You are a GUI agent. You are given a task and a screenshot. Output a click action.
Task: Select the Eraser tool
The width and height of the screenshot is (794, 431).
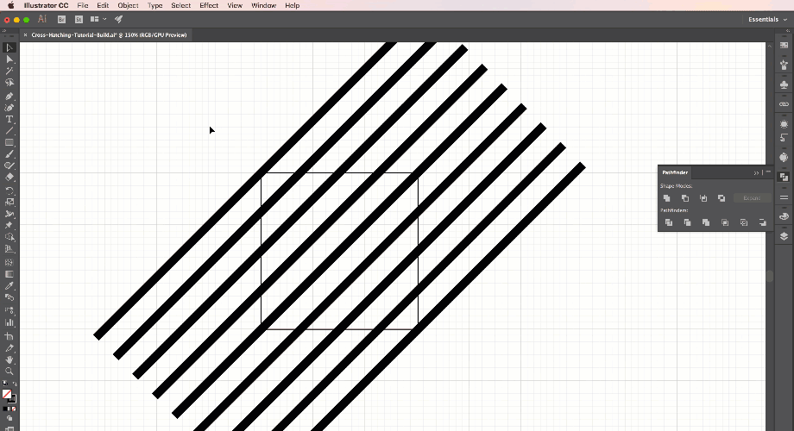pyautogui.click(x=9, y=178)
